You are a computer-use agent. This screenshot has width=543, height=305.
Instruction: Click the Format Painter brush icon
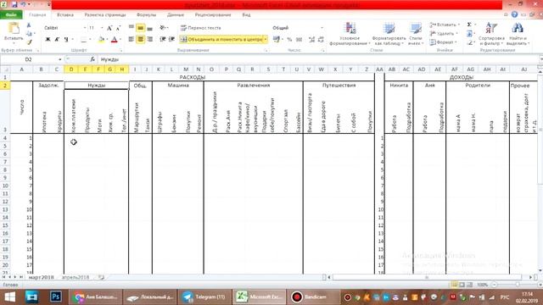(x=29, y=42)
